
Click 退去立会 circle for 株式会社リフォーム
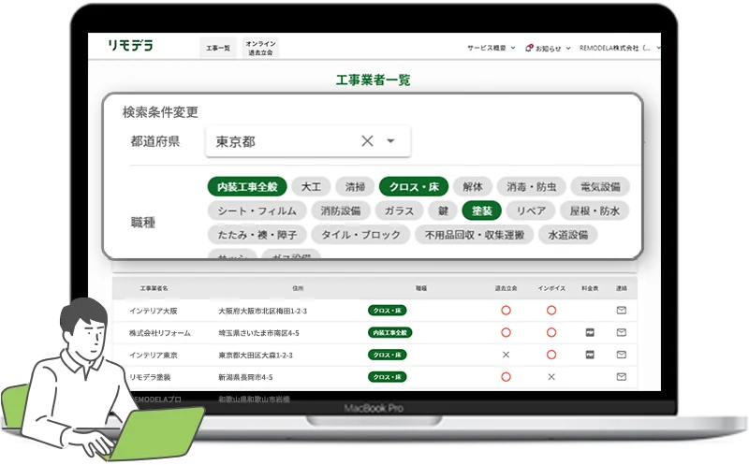point(506,332)
